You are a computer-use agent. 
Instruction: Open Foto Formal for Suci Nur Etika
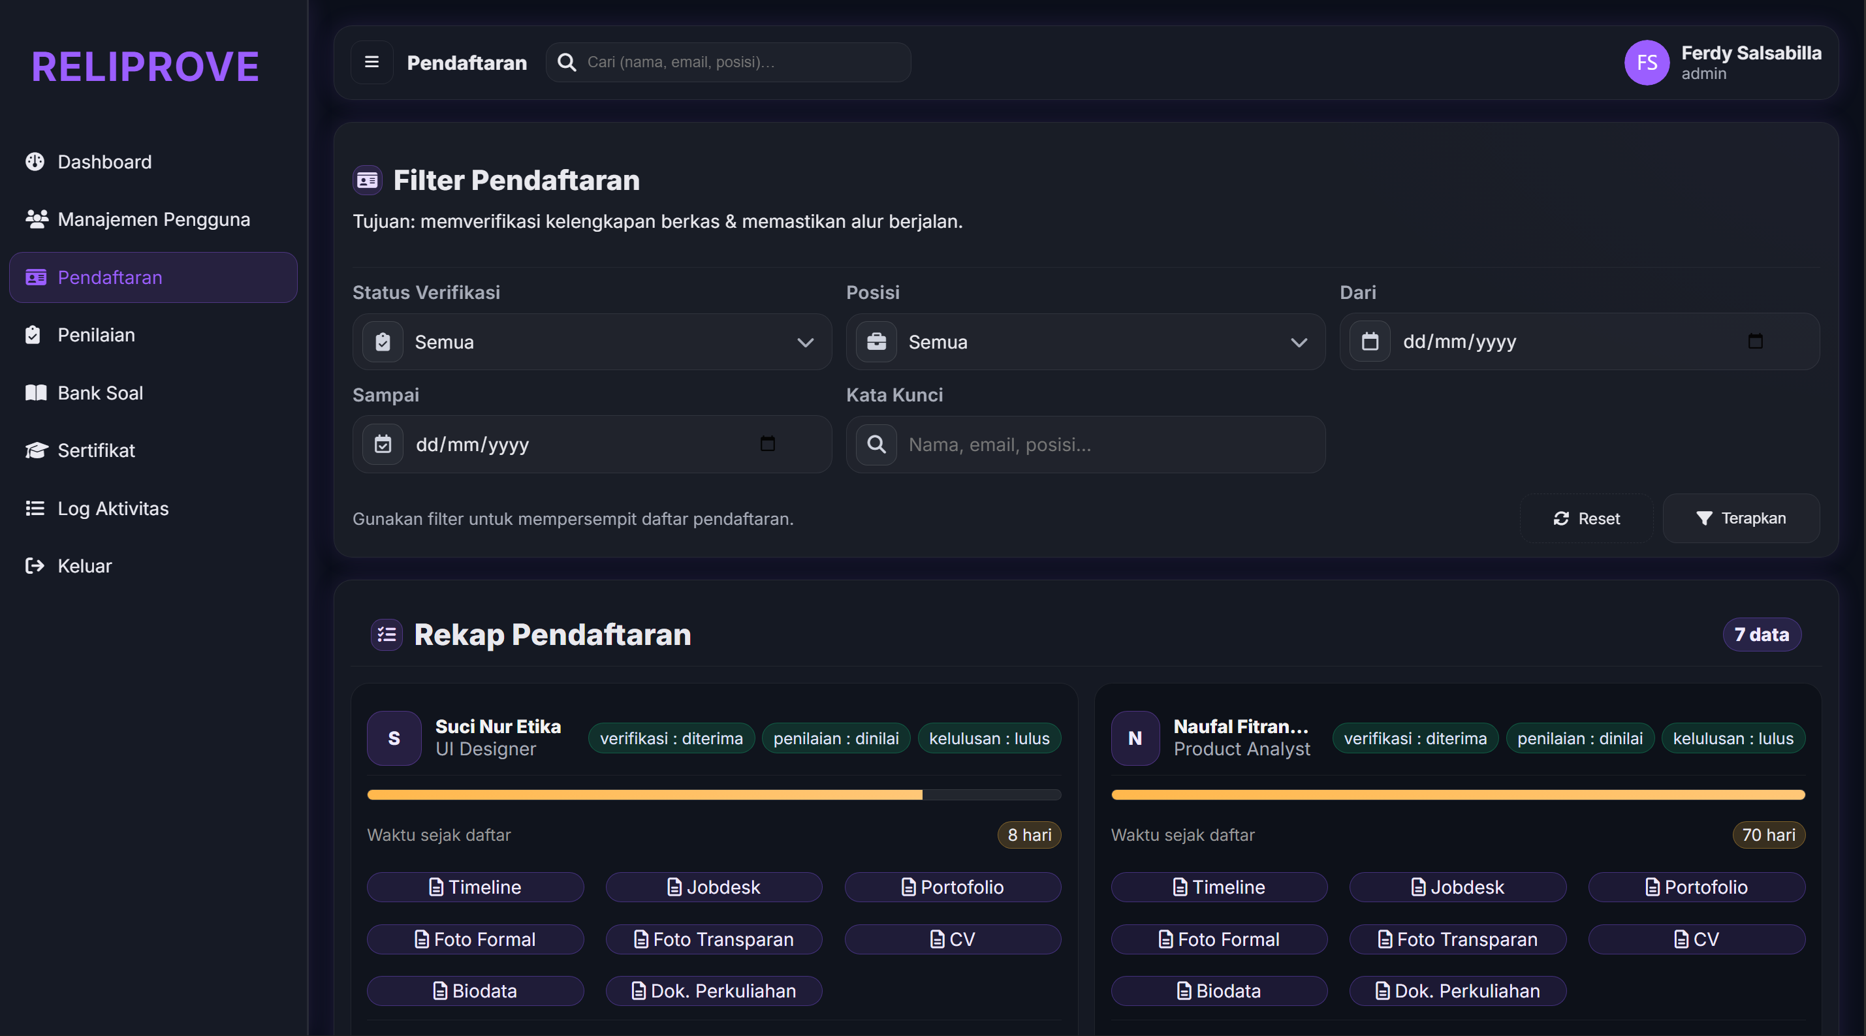click(x=475, y=939)
